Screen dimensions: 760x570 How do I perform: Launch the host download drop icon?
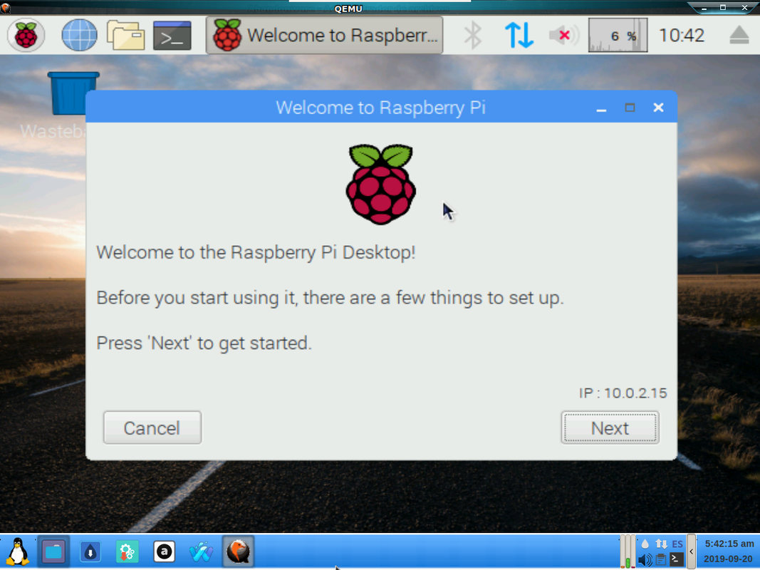tap(90, 551)
